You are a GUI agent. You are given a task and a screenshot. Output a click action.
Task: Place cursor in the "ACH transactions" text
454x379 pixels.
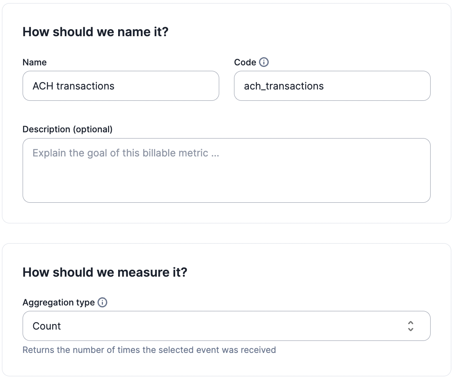pos(73,86)
